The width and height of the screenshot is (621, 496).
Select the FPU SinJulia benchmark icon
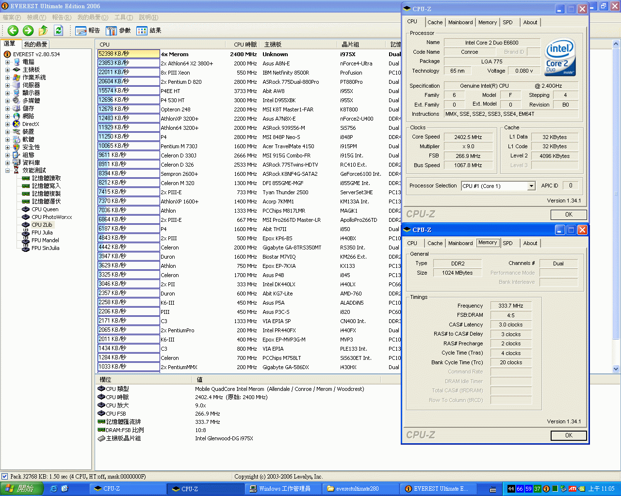coord(26,248)
